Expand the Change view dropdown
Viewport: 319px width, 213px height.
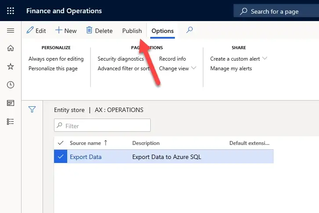pos(178,69)
